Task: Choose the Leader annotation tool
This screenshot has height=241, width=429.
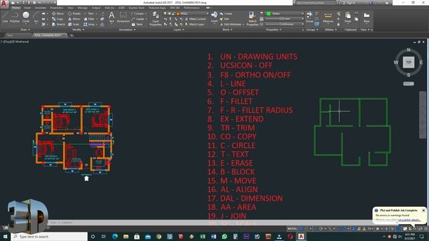Action: [138, 19]
